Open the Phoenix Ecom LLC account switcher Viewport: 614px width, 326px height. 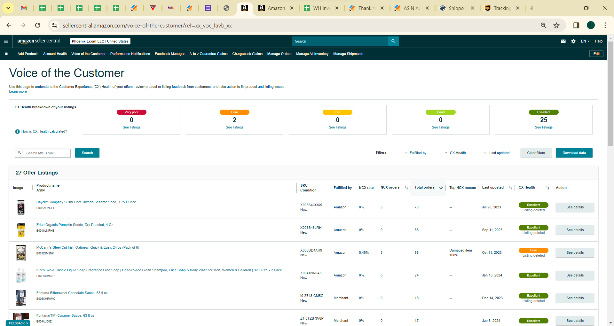(100, 41)
